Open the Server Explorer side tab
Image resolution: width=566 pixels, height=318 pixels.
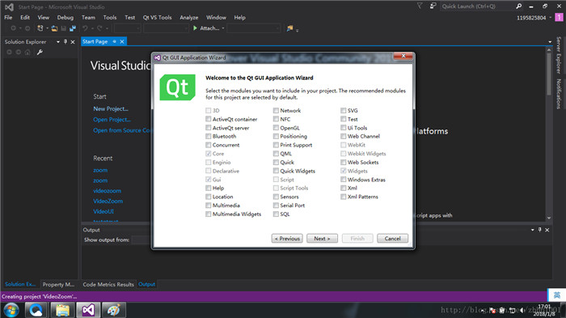click(x=559, y=54)
